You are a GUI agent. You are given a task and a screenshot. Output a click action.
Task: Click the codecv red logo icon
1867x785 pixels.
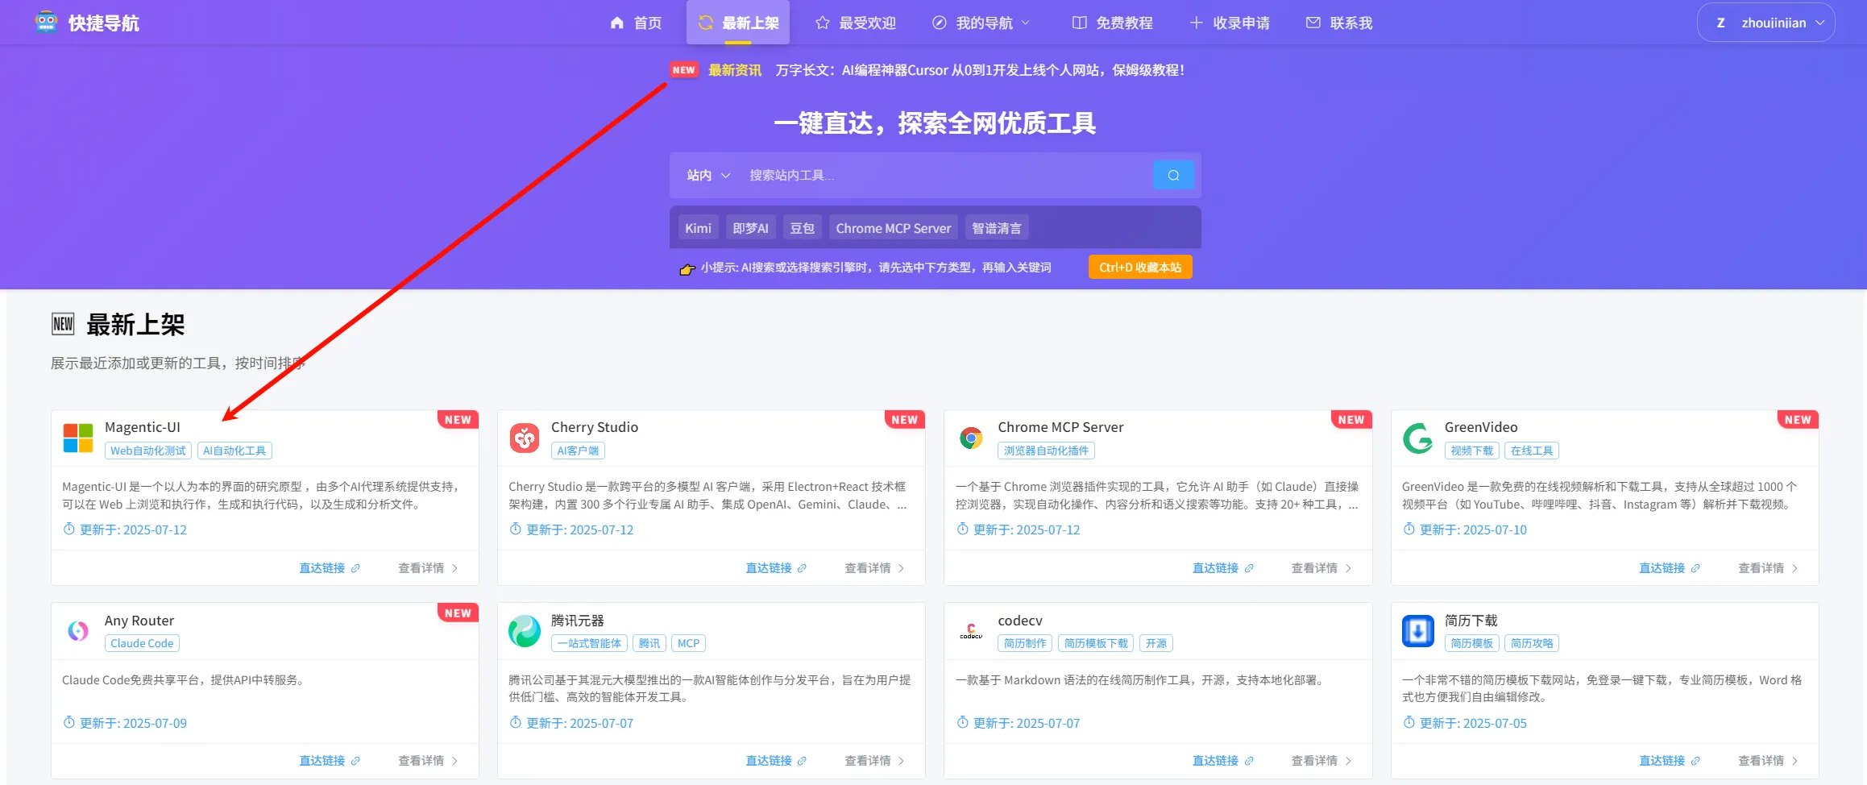[971, 631]
